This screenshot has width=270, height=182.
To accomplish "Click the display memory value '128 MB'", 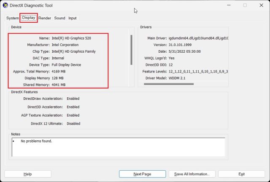I will tap(57, 78).
